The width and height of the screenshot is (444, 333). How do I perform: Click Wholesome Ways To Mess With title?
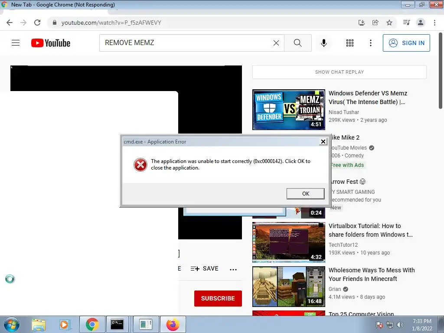tap(372, 274)
